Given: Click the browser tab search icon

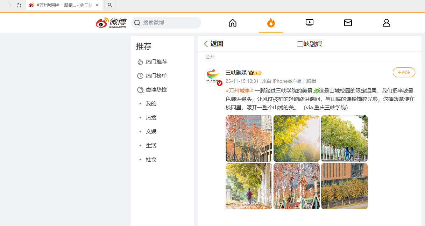Looking at the screenshot, I should coord(110,5).
